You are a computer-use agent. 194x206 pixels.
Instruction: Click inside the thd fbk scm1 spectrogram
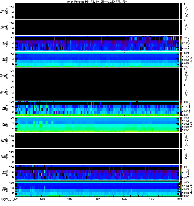click(97, 124)
